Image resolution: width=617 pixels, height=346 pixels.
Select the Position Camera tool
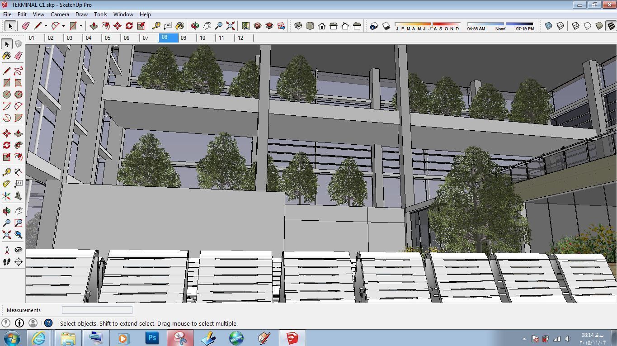7,250
